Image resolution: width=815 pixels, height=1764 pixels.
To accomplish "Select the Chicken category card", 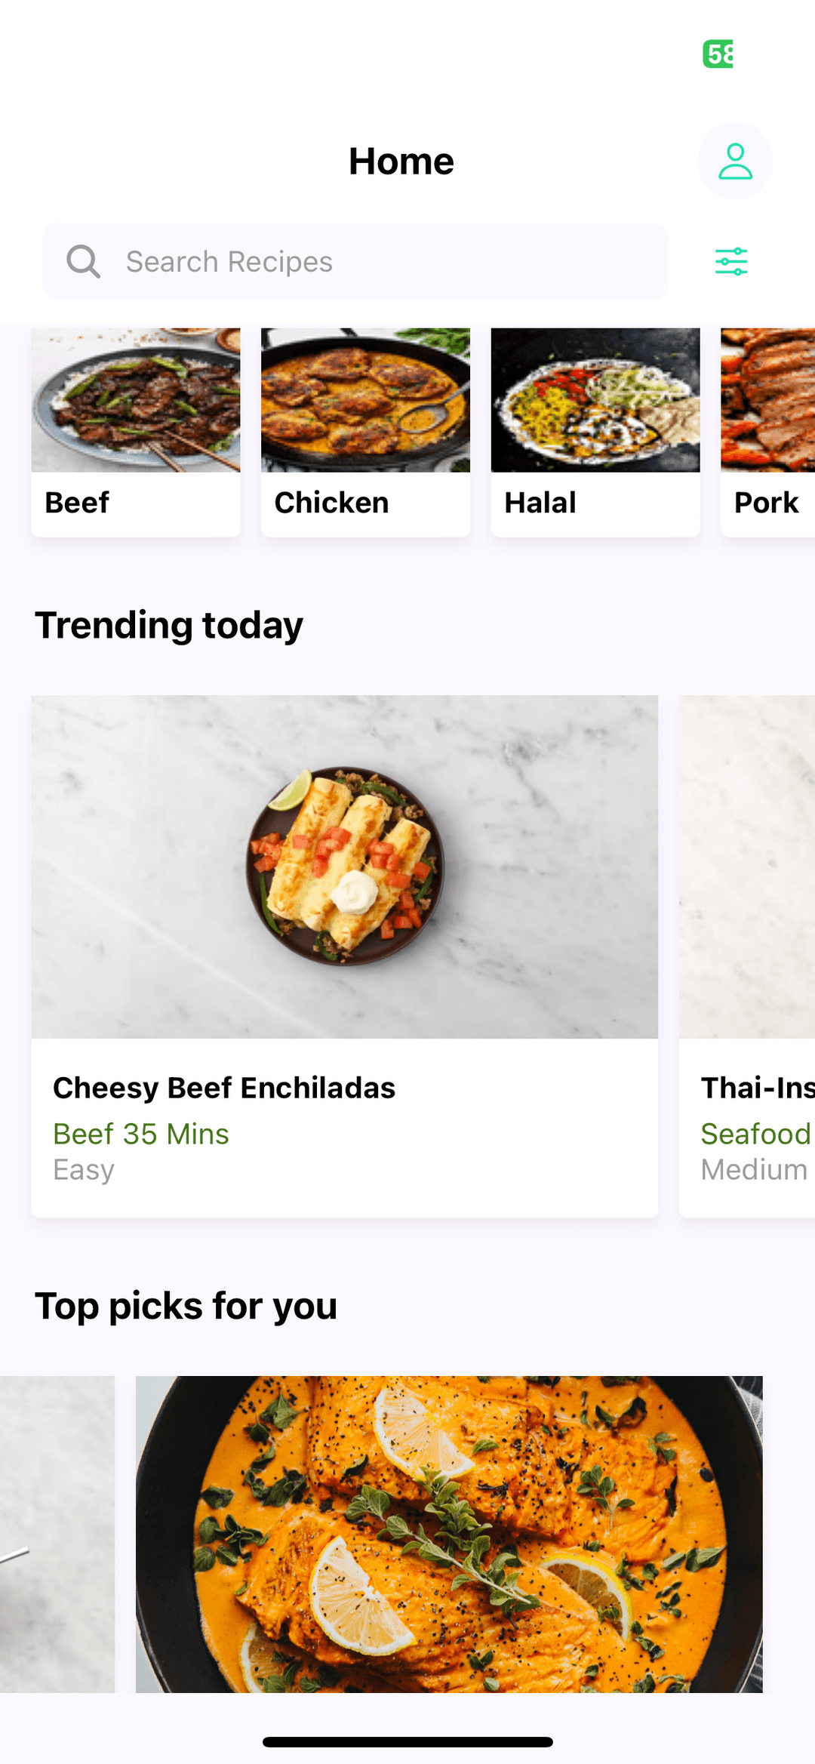I will pyautogui.click(x=365, y=432).
